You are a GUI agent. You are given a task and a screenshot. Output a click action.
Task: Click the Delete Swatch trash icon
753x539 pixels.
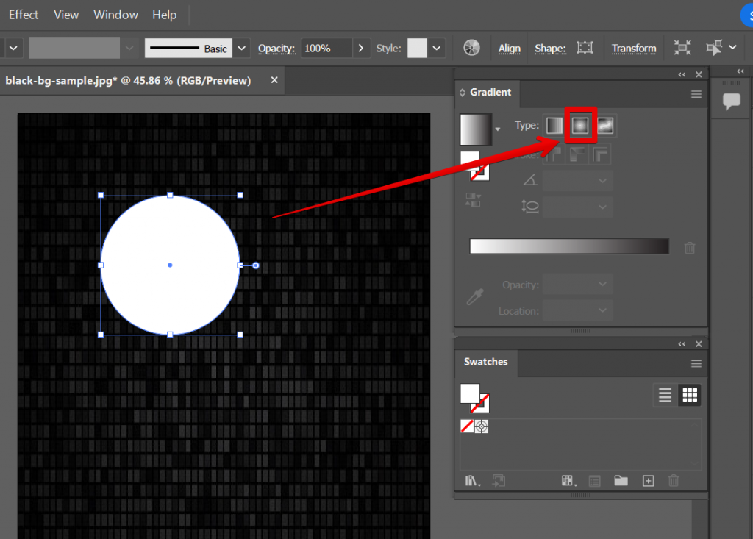674,481
